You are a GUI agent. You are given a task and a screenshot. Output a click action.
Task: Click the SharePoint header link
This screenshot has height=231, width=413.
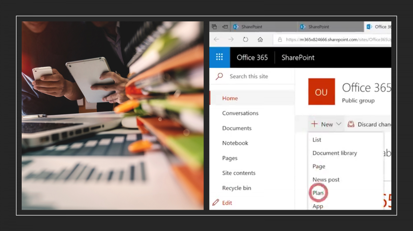tap(298, 58)
